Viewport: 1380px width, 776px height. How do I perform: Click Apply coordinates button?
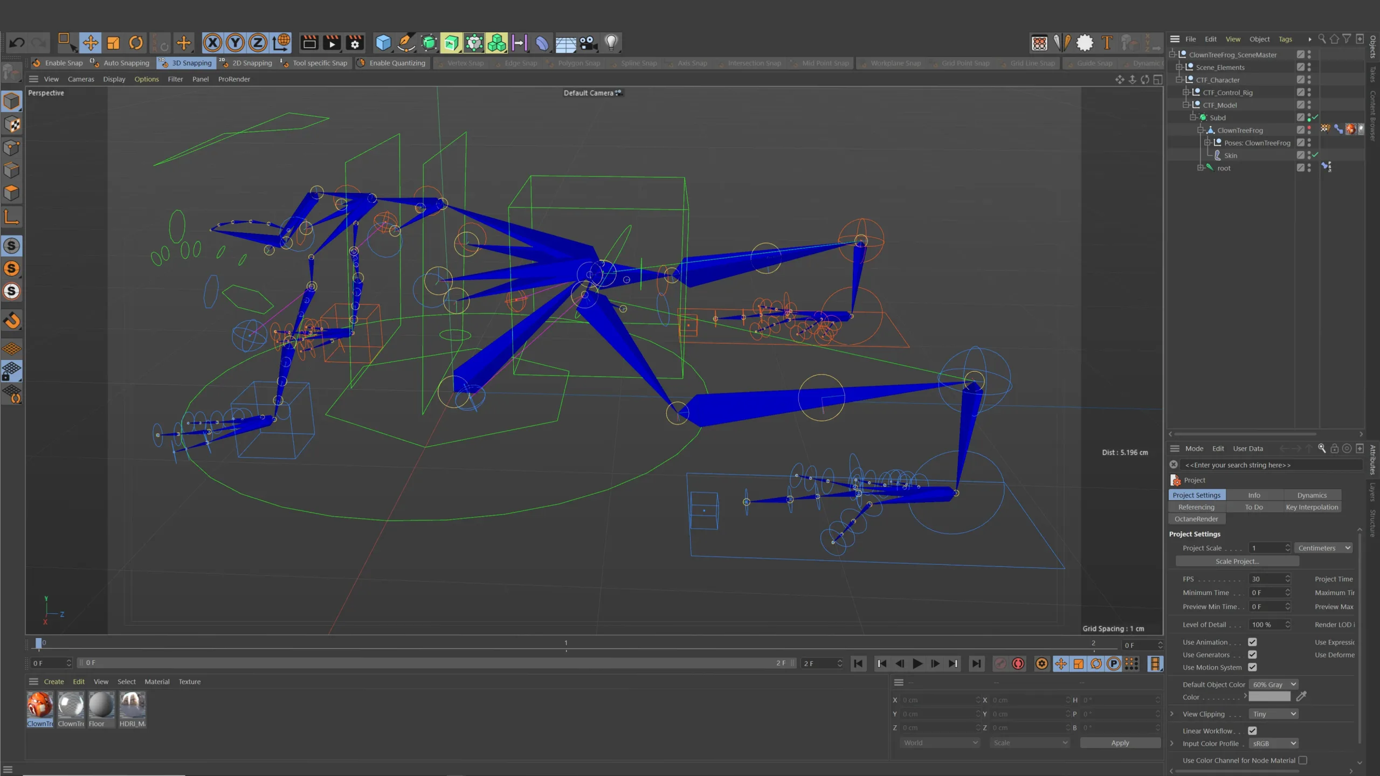pyautogui.click(x=1120, y=743)
